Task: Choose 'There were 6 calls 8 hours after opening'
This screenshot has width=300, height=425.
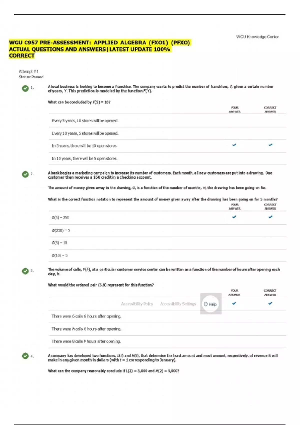Action: (86, 316)
